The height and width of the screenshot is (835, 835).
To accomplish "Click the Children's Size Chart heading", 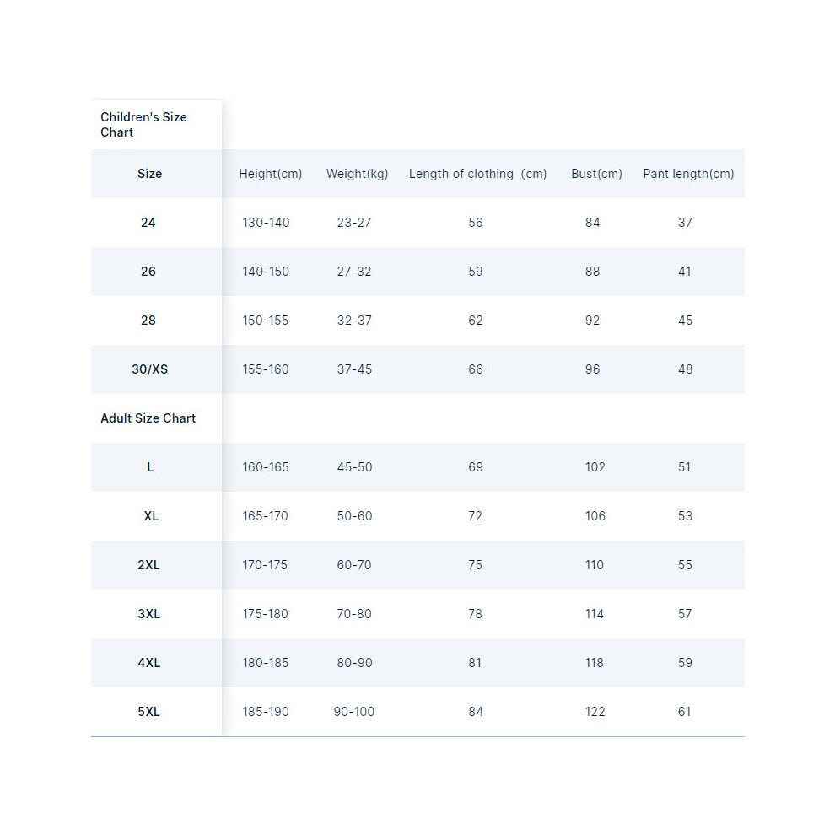I will coord(143,125).
